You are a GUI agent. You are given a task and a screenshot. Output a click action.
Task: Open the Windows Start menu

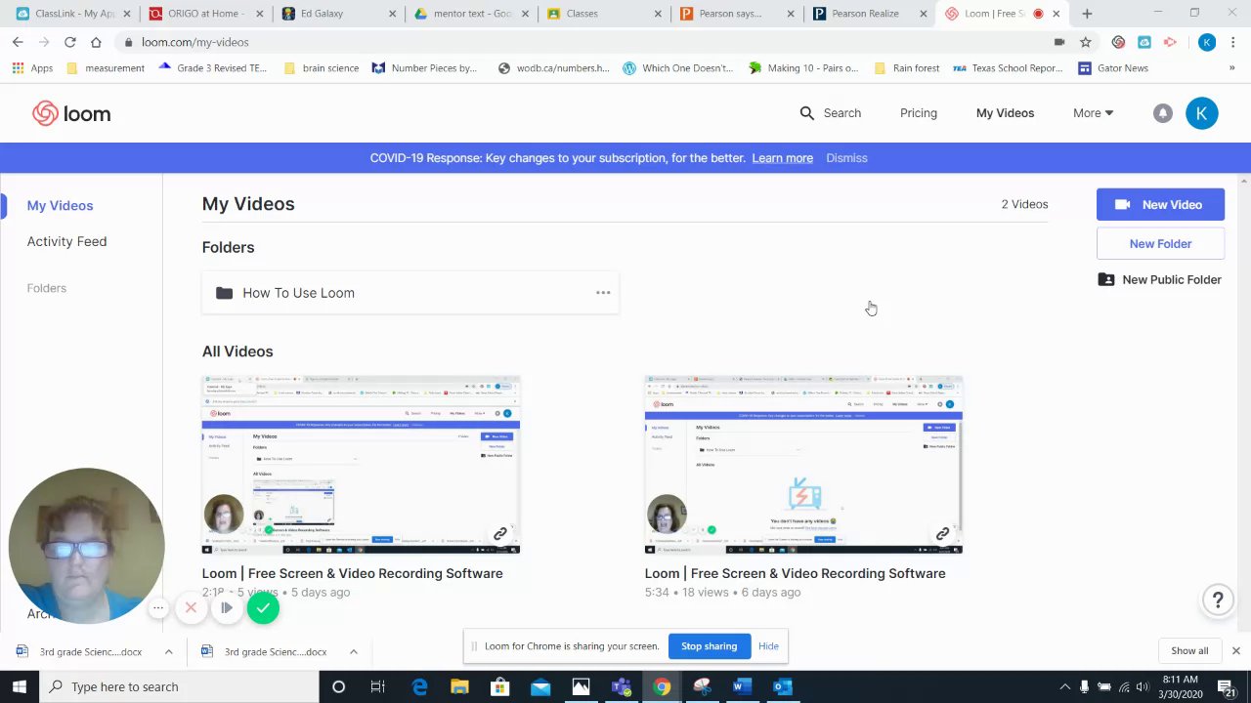click(19, 686)
